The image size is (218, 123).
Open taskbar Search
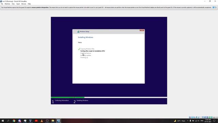coord(8,121)
